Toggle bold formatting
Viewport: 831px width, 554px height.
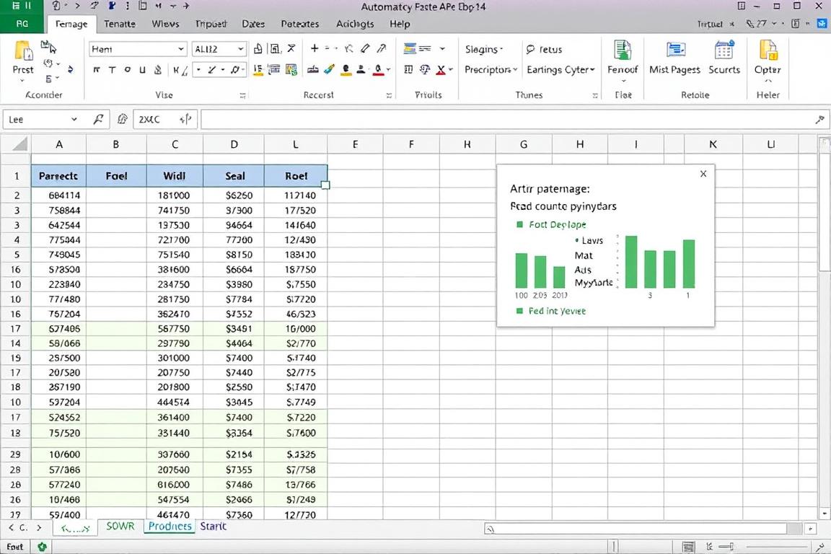(97, 71)
